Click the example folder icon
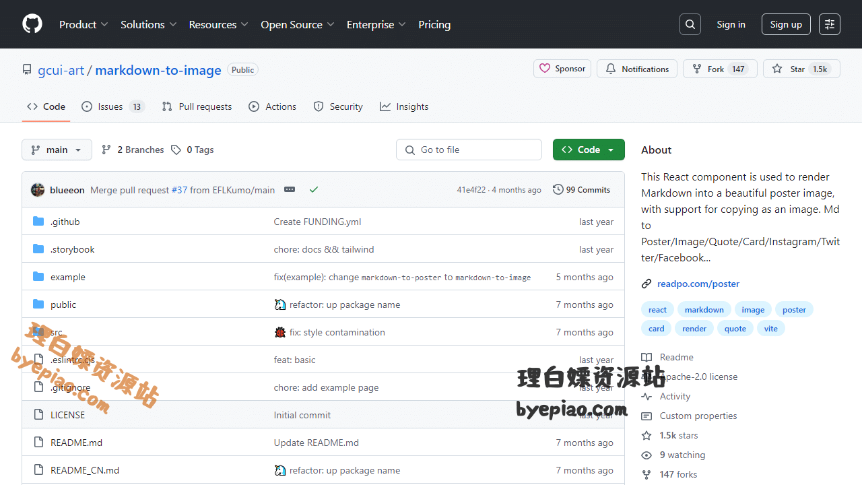 point(38,277)
